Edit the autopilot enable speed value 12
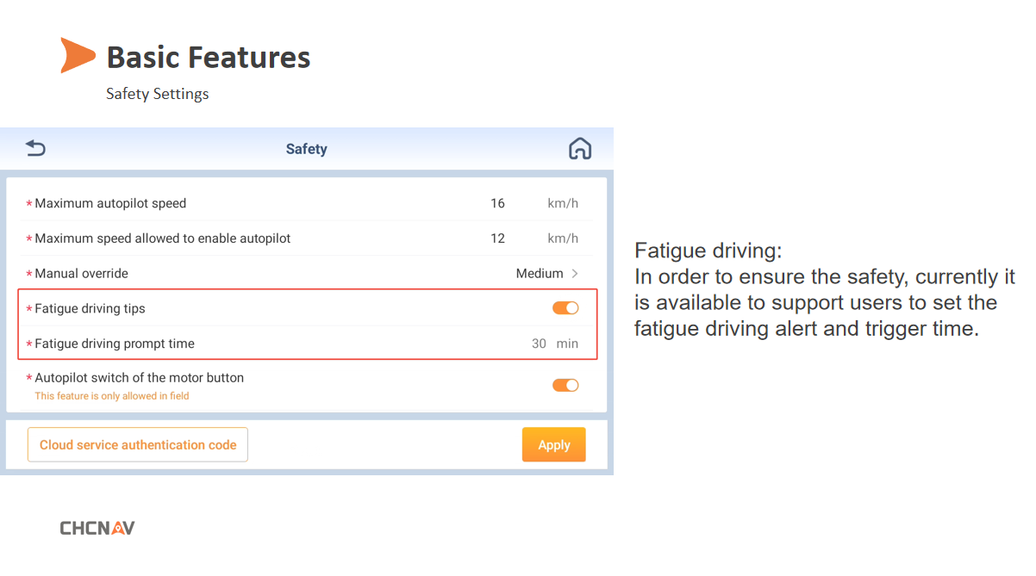 [x=497, y=238]
